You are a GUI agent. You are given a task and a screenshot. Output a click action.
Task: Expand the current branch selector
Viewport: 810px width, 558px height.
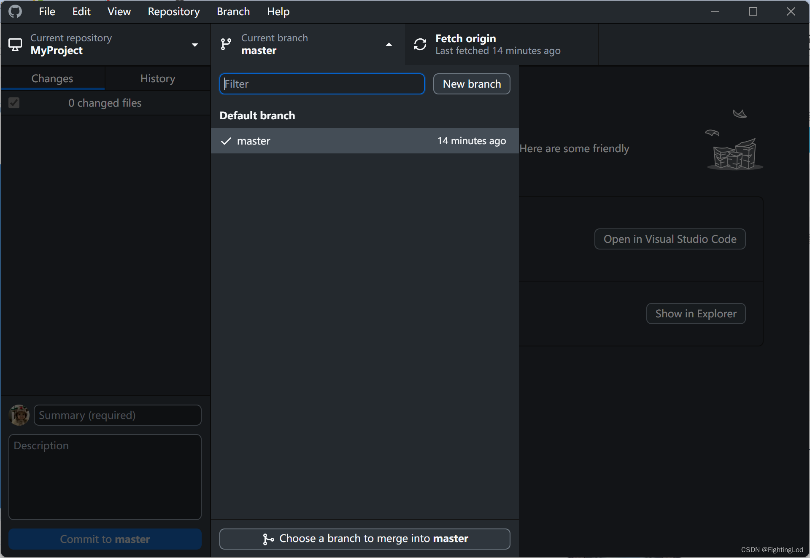tap(307, 44)
